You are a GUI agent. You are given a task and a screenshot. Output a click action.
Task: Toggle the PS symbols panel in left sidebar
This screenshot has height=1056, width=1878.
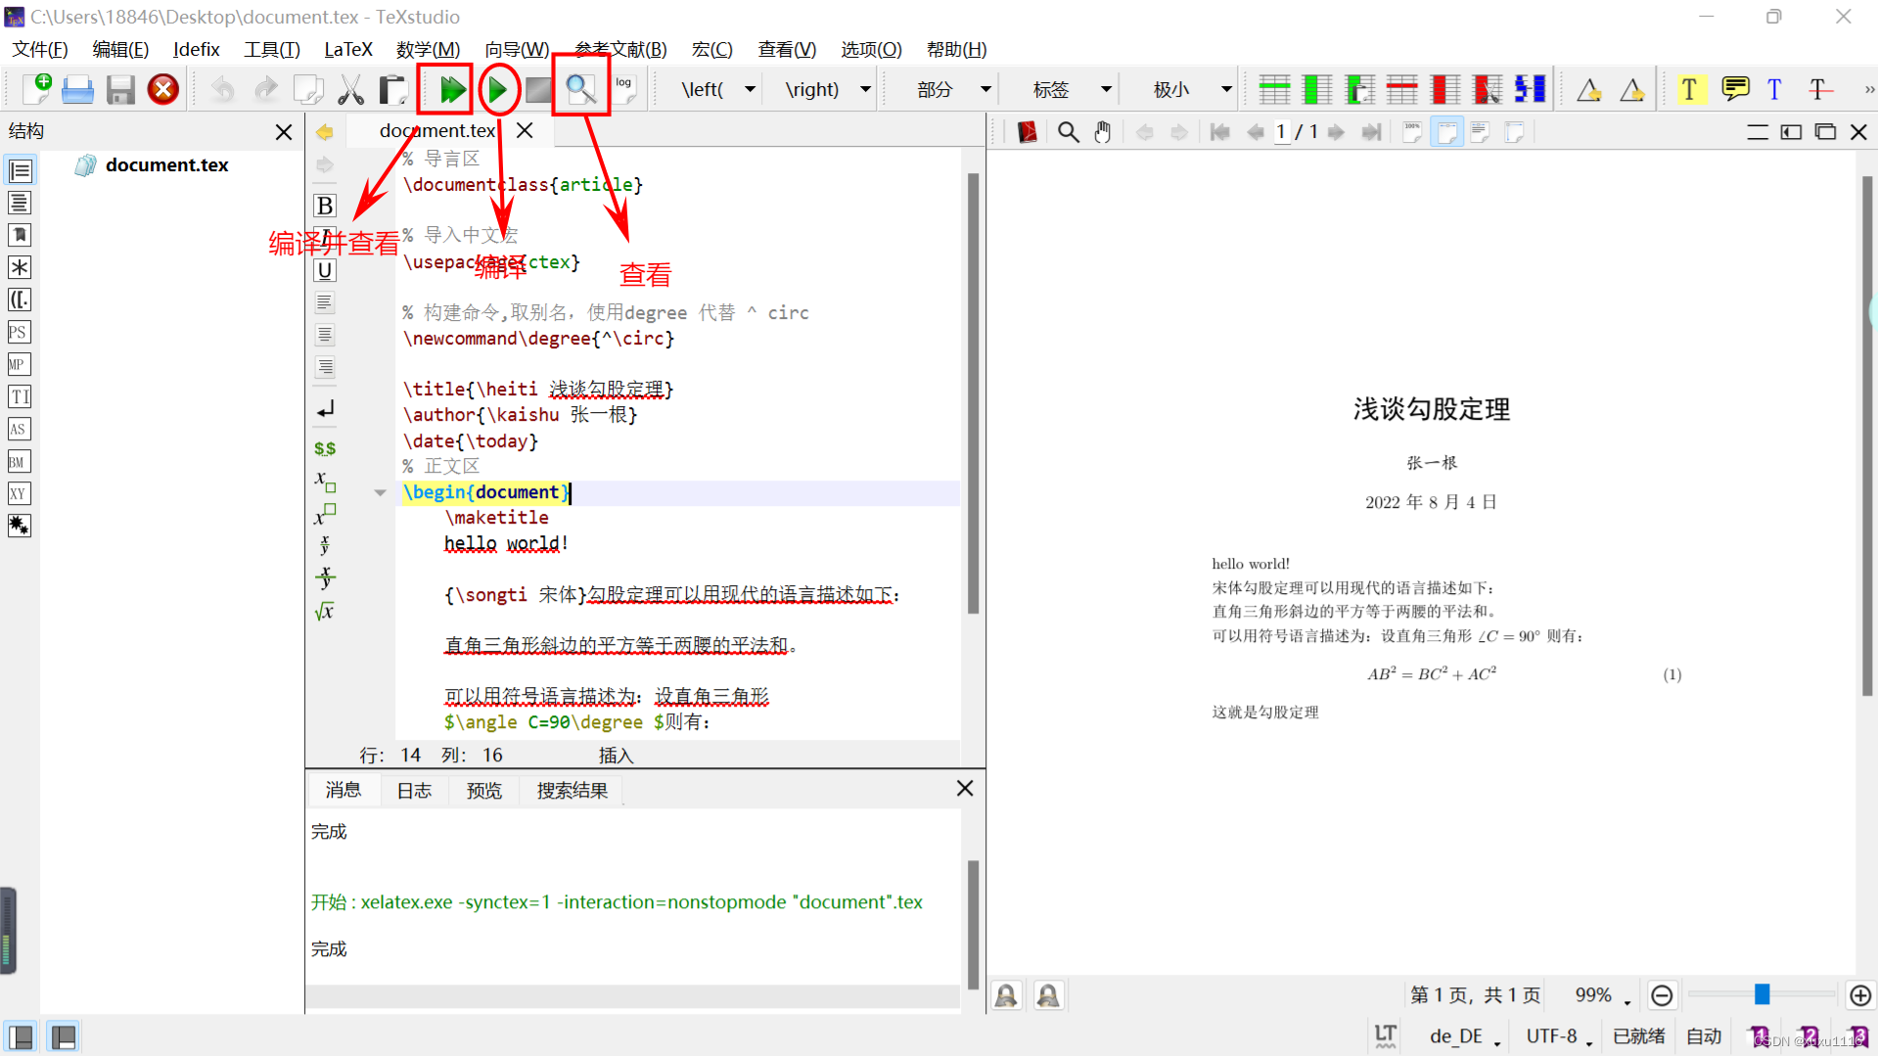click(20, 332)
